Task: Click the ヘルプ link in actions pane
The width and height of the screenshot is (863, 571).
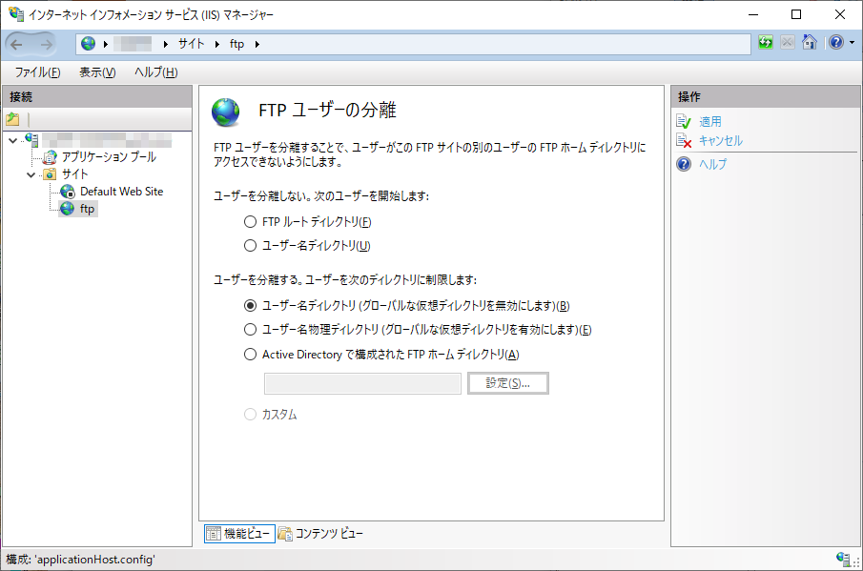Action: click(712, 164)
